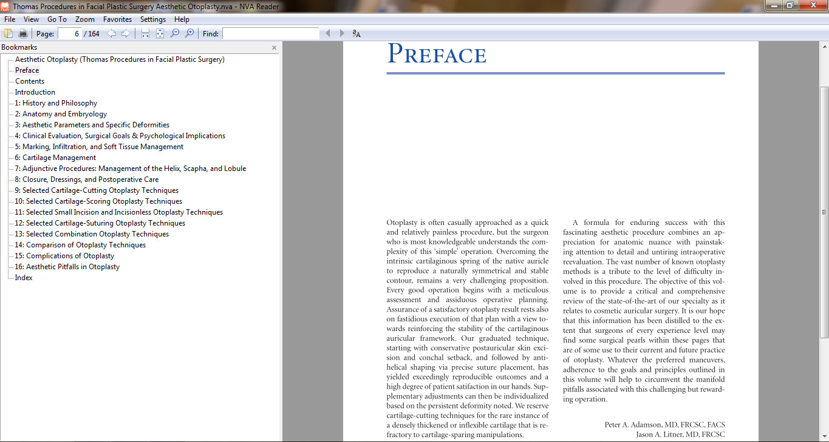Click the Preface page heading
Screen dimensions: 829x442
pyautogui.click(x=437, y=54)
